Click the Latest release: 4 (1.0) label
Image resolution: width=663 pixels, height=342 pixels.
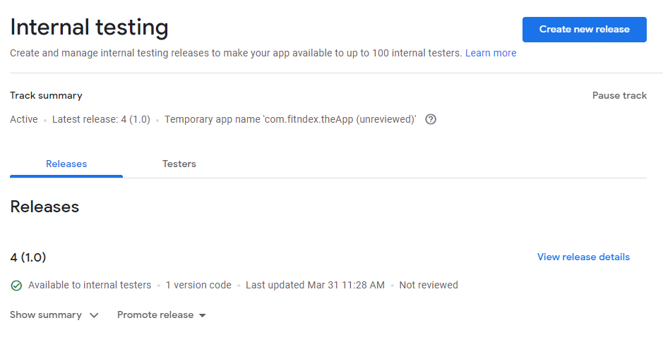click(x=101, y=119)
